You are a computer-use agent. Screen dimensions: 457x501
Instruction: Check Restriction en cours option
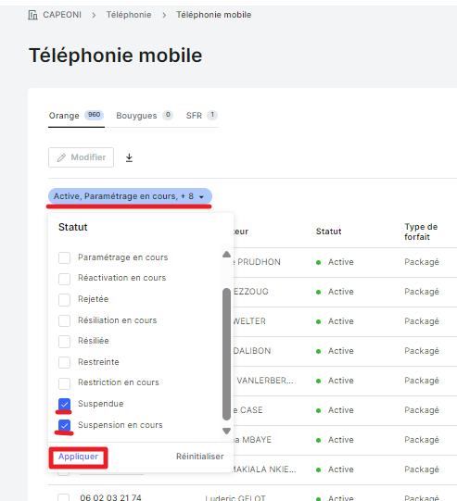pos(64,383)
